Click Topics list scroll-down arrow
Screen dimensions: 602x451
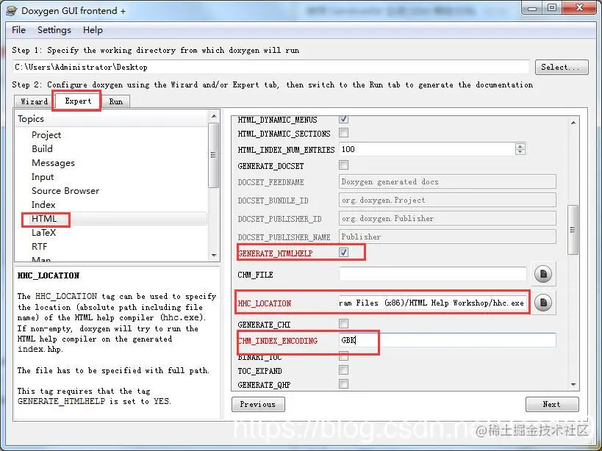[x=214, y=255]
